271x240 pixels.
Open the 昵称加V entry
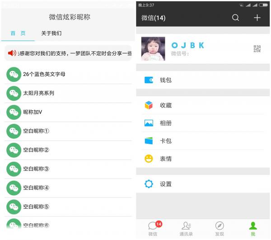(x=68, y=112)
